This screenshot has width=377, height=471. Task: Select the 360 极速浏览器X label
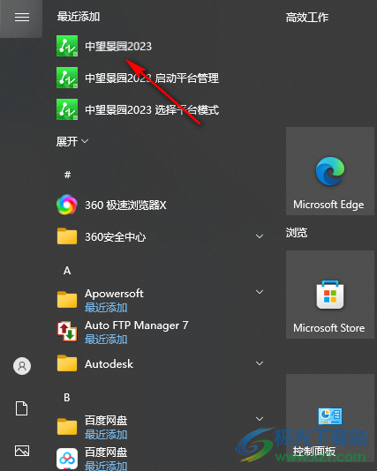click(x=125, y=206)
